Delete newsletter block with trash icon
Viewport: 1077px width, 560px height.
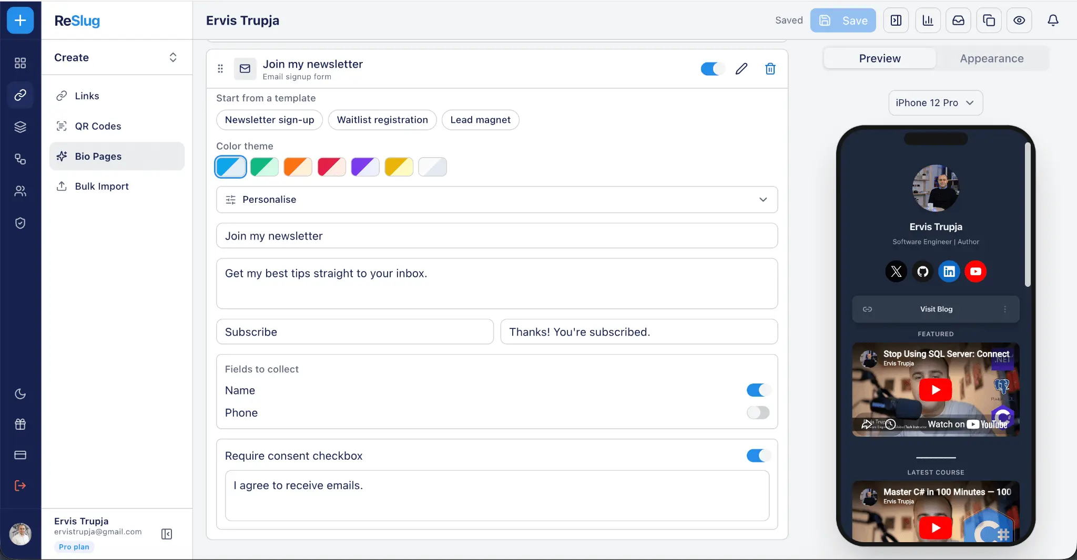(770, 69)
